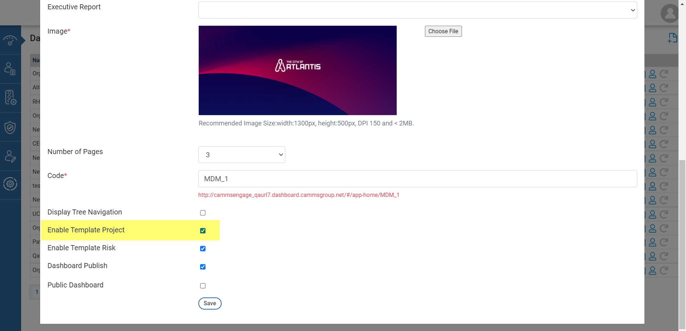Image resolution: width=686 pixels, height=331 pixels.
Task: Click the refresh icon in the 'Atl' row
Action: (664, 88)
